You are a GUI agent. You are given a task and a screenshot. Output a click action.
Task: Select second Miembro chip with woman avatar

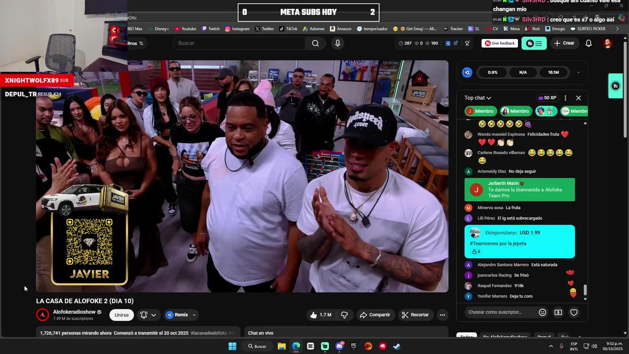(515, 111)
